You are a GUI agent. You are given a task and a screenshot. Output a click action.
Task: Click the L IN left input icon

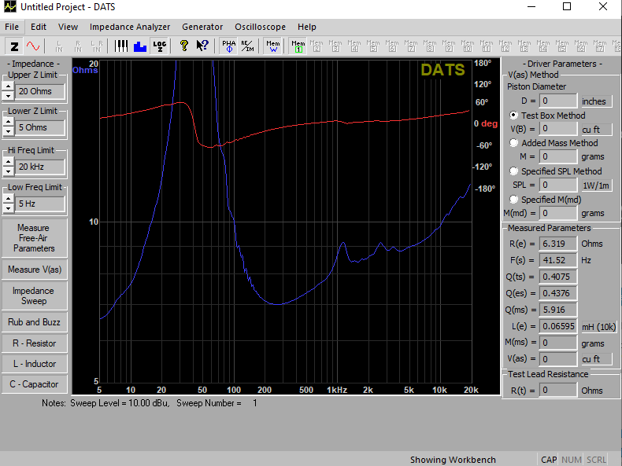(59, 46)
